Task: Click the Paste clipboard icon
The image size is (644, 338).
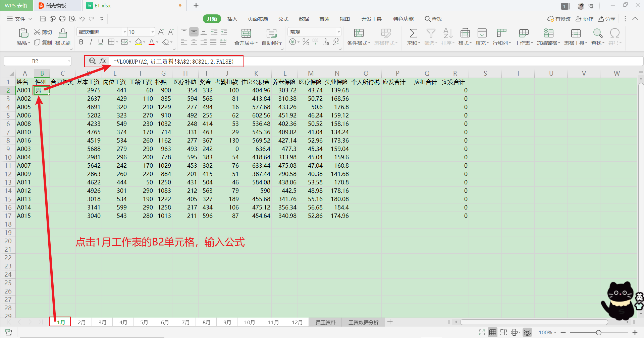Action: [23, 33]
